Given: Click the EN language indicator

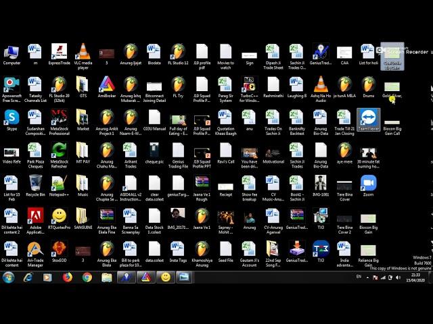Looking at the screenshot, I should coord(359,276).
